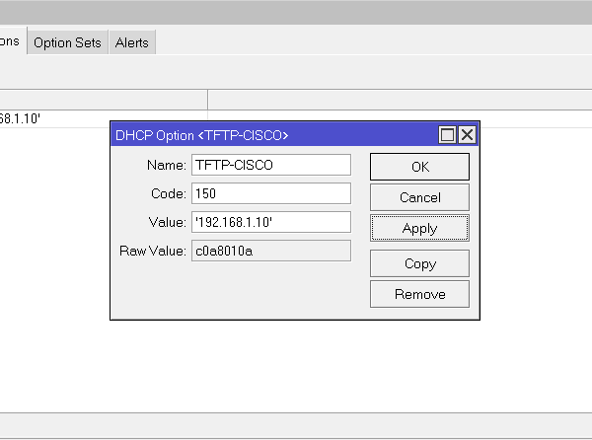Copy the TFTP-CISCO DHCP option
592x440 pixels.
[419, 263]
